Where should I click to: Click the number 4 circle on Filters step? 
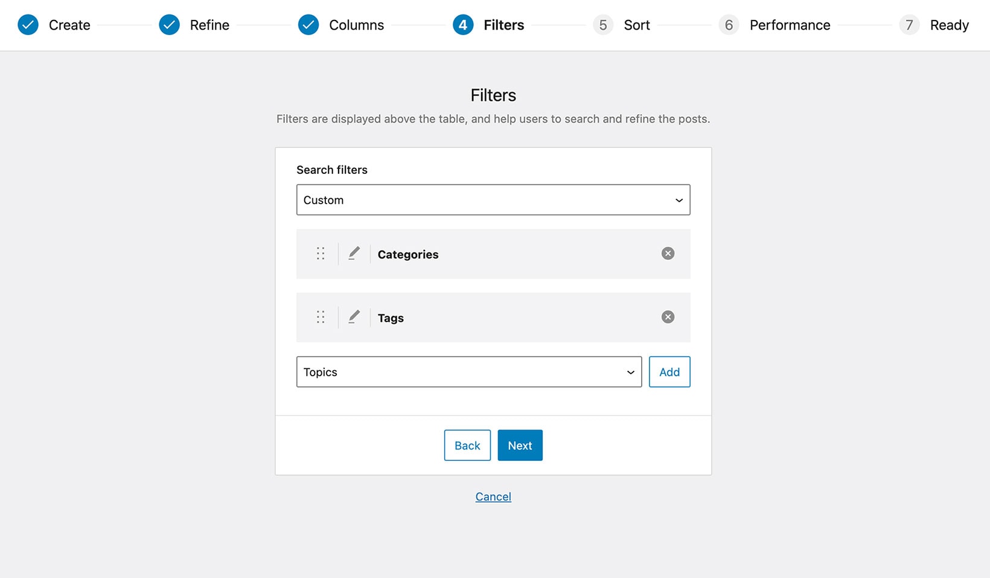462,25
